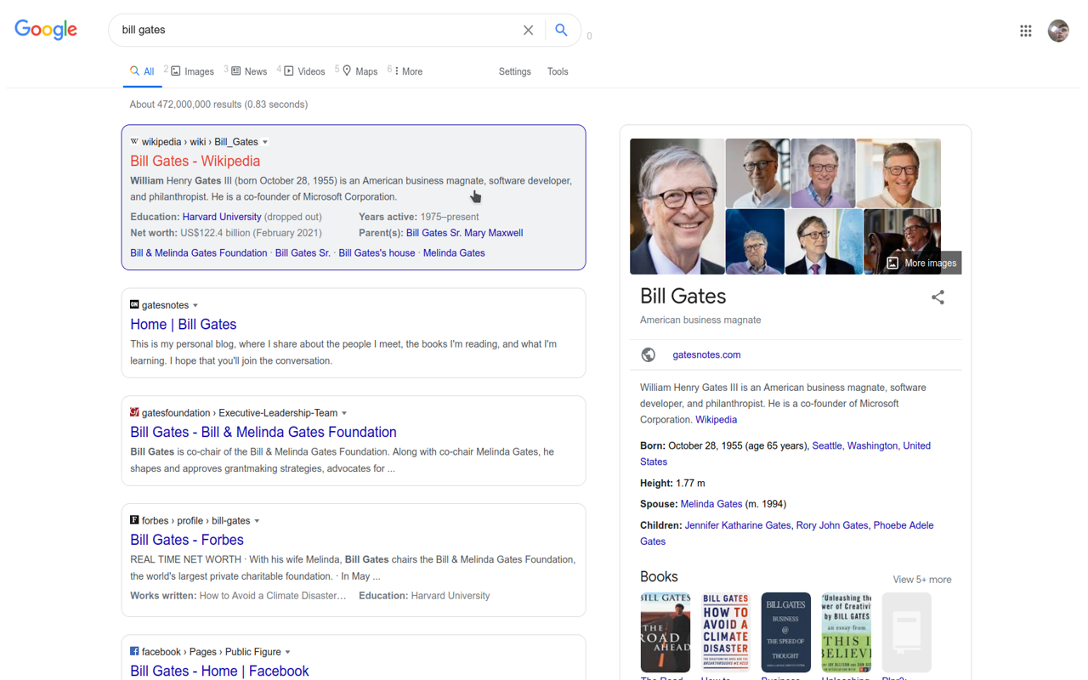Click View 5+ more books

coord(922,580)
